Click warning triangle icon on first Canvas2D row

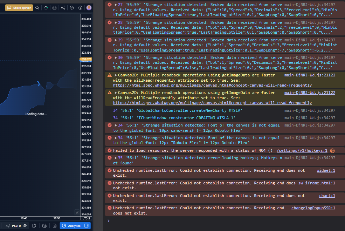coord(110,75)
